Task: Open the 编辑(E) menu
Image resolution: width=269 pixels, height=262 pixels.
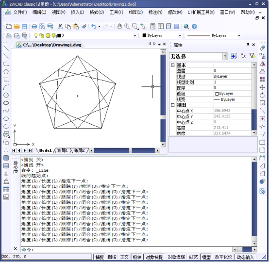Action: click(x=39, y=12)
